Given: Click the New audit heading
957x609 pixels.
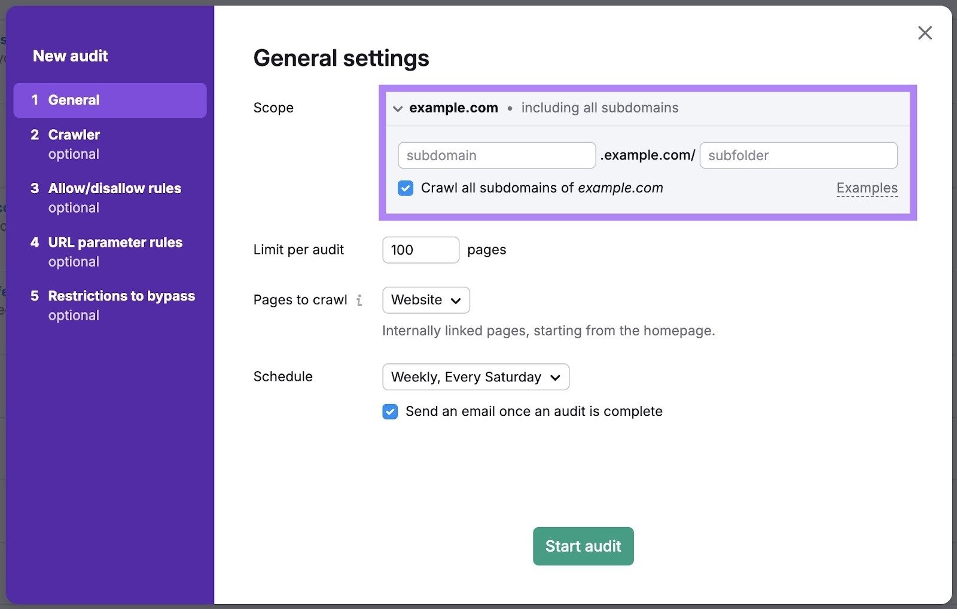Looking at the screenshot, I should coord(70,56).
